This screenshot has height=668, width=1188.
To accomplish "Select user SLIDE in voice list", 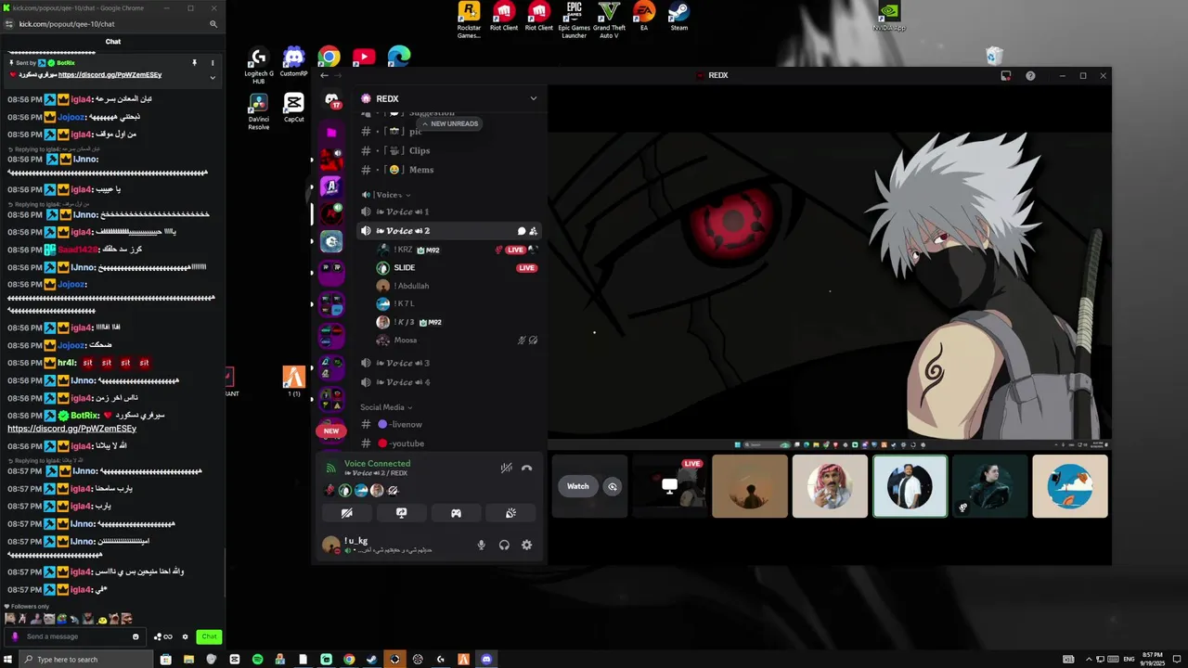I will (x=458, y=268).
